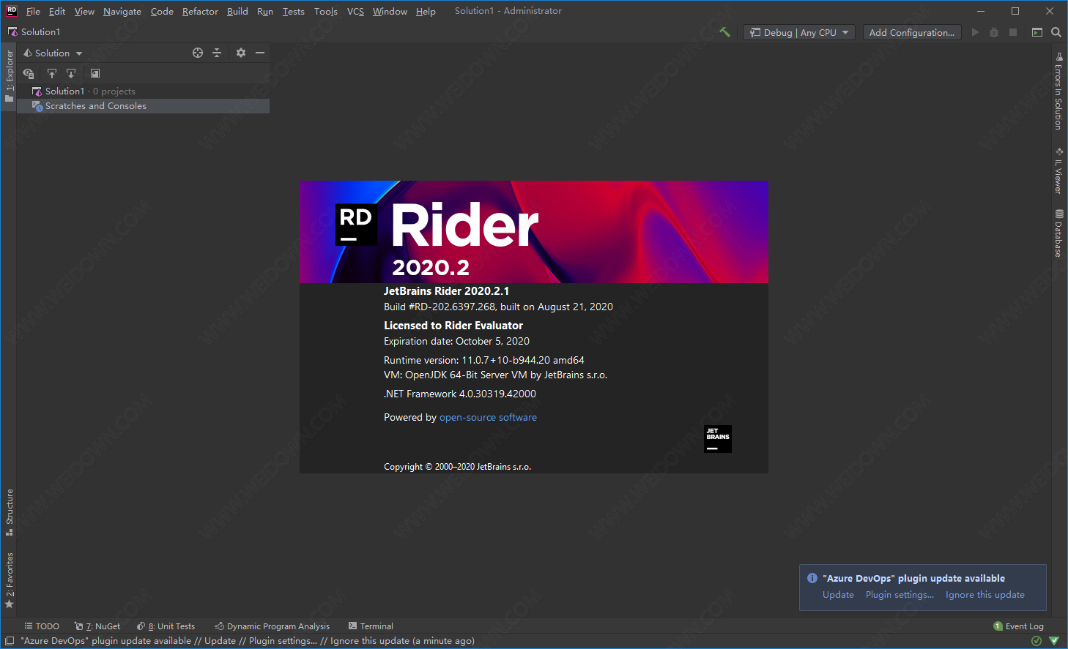
Task: Click the run widget window icon in the toolbar
Action: click(x=1037, y=32)
